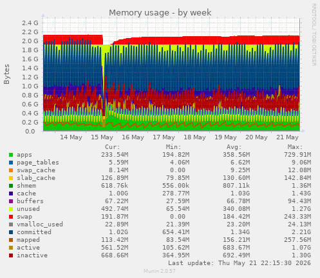The height and width of the screenshot is (278, 320).
Task: Click the 'cache' legend label
Action: pos(26,194)
